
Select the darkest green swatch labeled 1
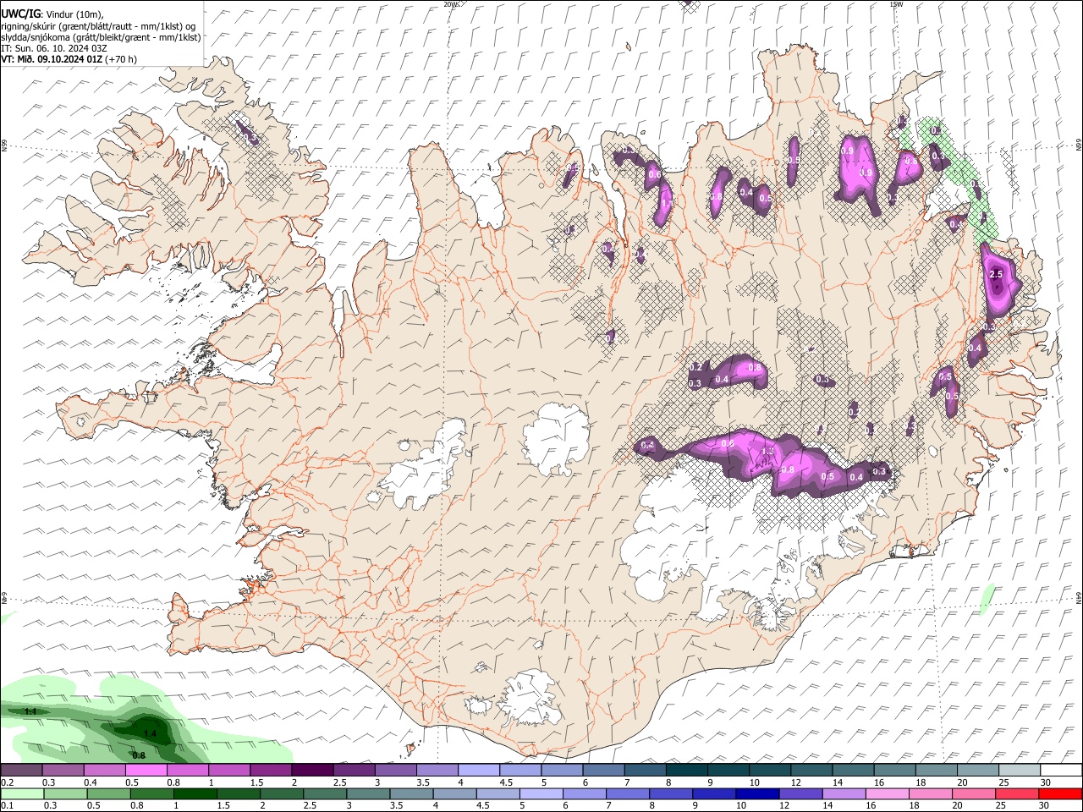coord(195,793)
